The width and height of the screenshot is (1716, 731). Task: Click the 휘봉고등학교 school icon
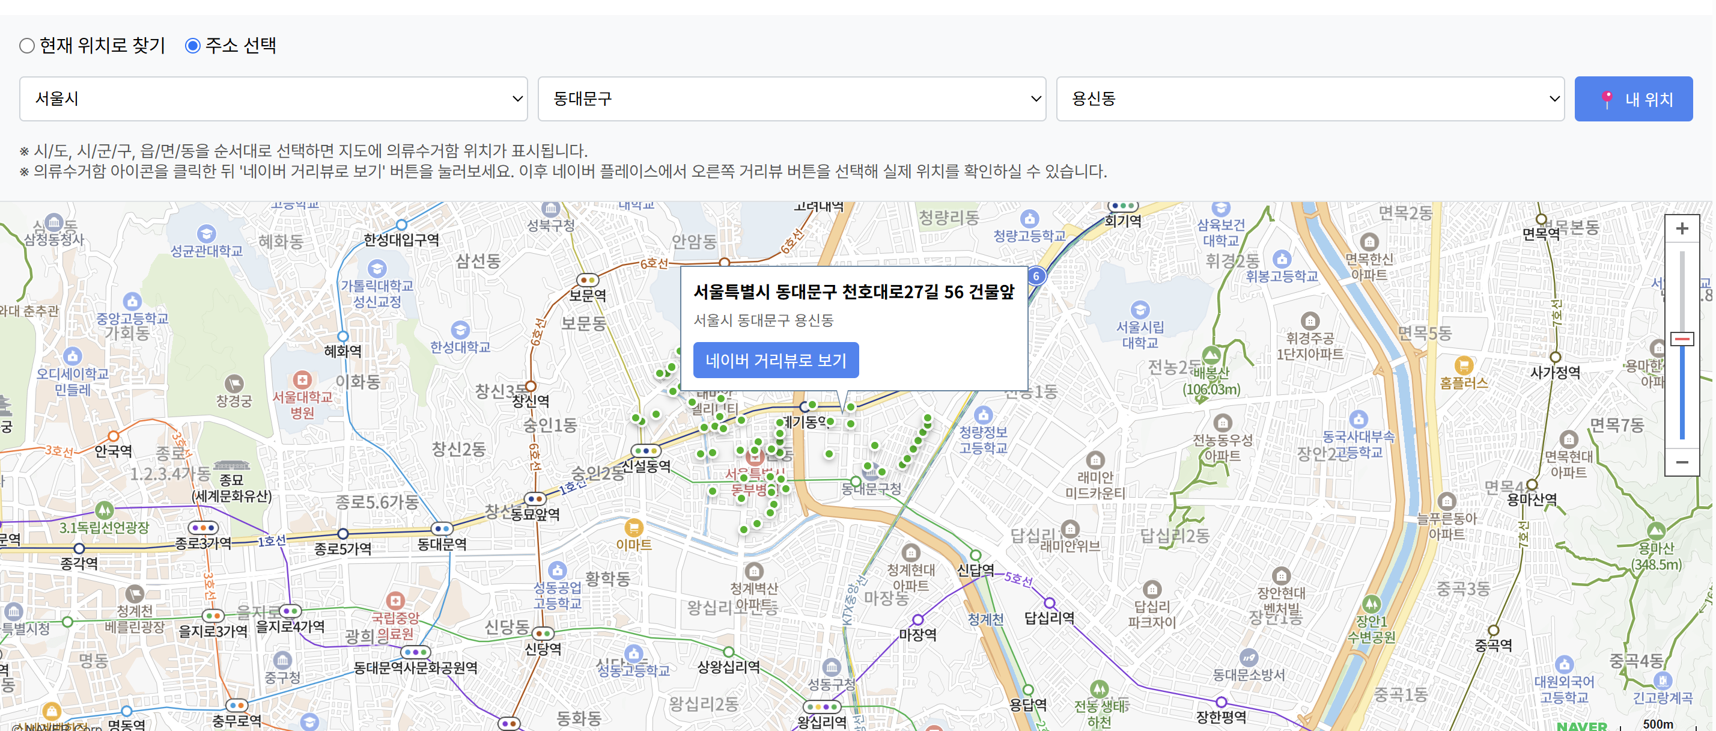tap(1282, 258)
